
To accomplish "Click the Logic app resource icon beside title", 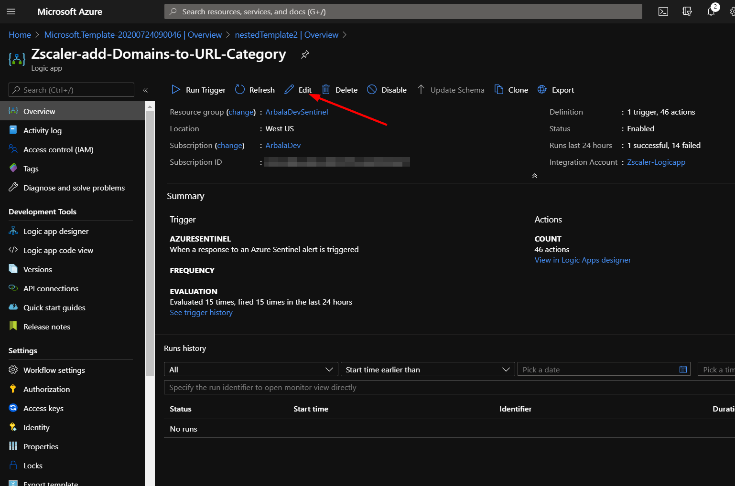I will pos(17,59).
